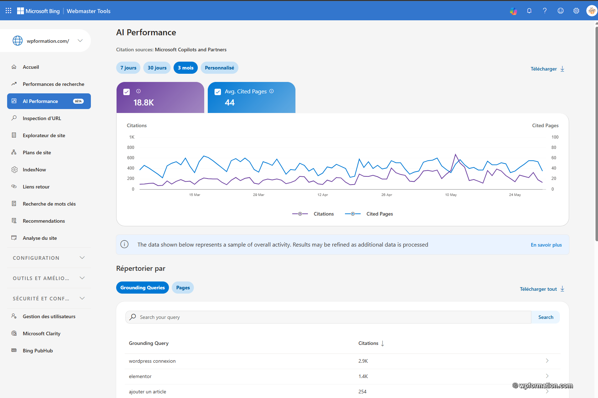This screenshot has height=398, width=598.
Task: Click info icon on the 18.8K card
Action: click(x=138, y=91)
